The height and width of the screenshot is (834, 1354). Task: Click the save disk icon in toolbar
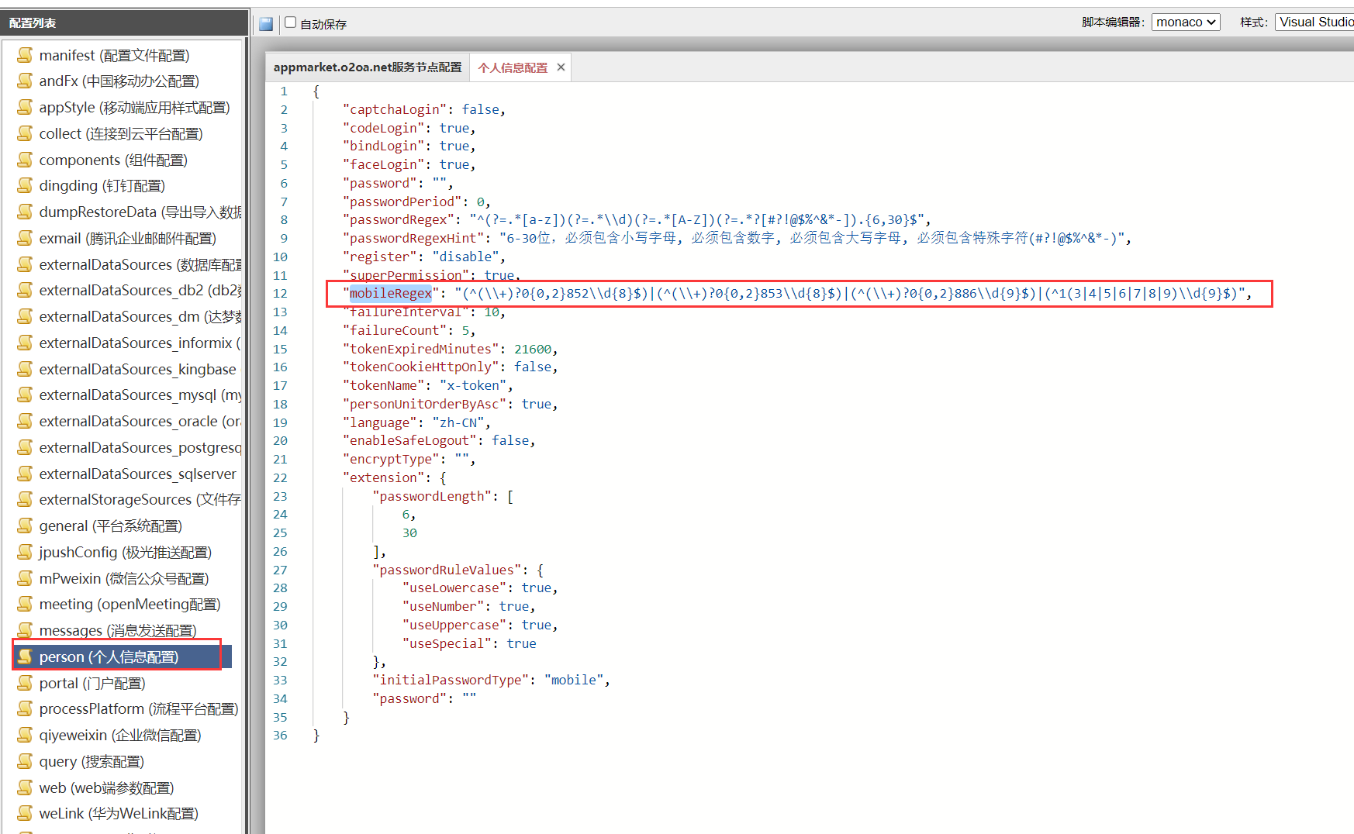pyautogui.click(x=266, y=24)
